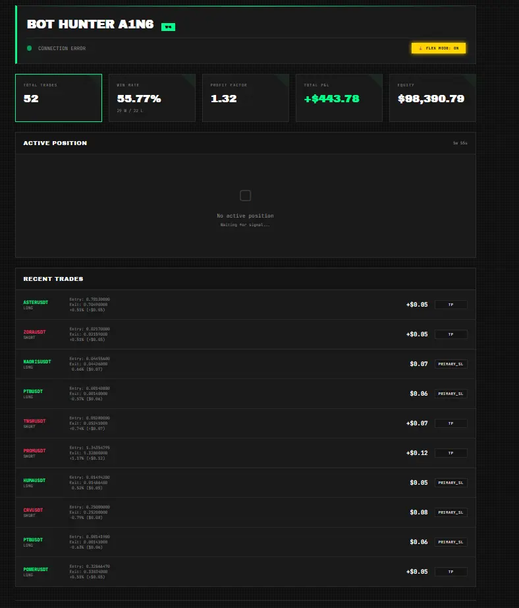Image resolution: width=519 pixels, height=608 pixels.
Task: Select the Total P&L stat card
Action: 339,98
